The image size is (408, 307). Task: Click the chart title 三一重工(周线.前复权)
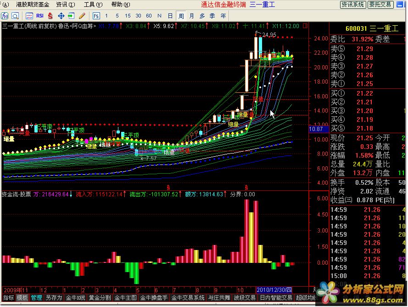[29, 26]
